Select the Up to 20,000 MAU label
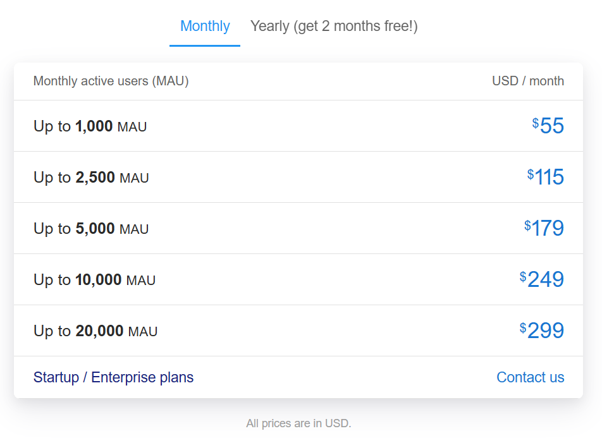 tap(95, 331)
